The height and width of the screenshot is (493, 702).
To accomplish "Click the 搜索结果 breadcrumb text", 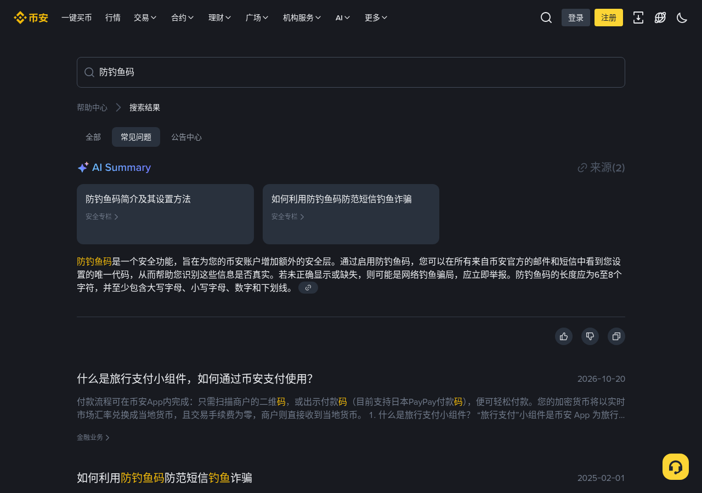I will tap(145, 107).
